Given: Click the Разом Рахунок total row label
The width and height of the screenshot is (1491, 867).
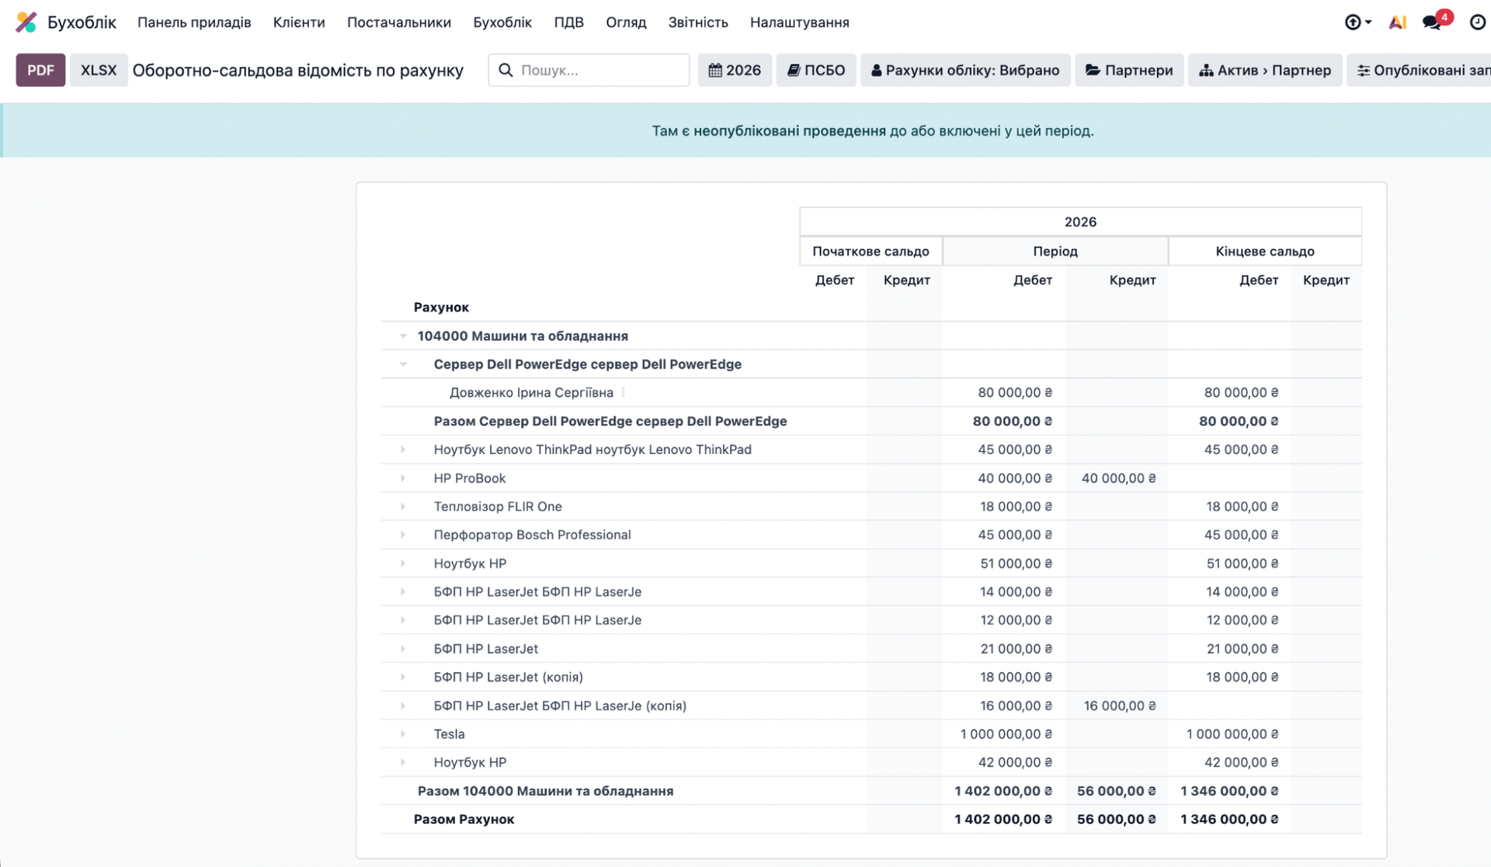Looking at the screenshot, I should (464, 819).
